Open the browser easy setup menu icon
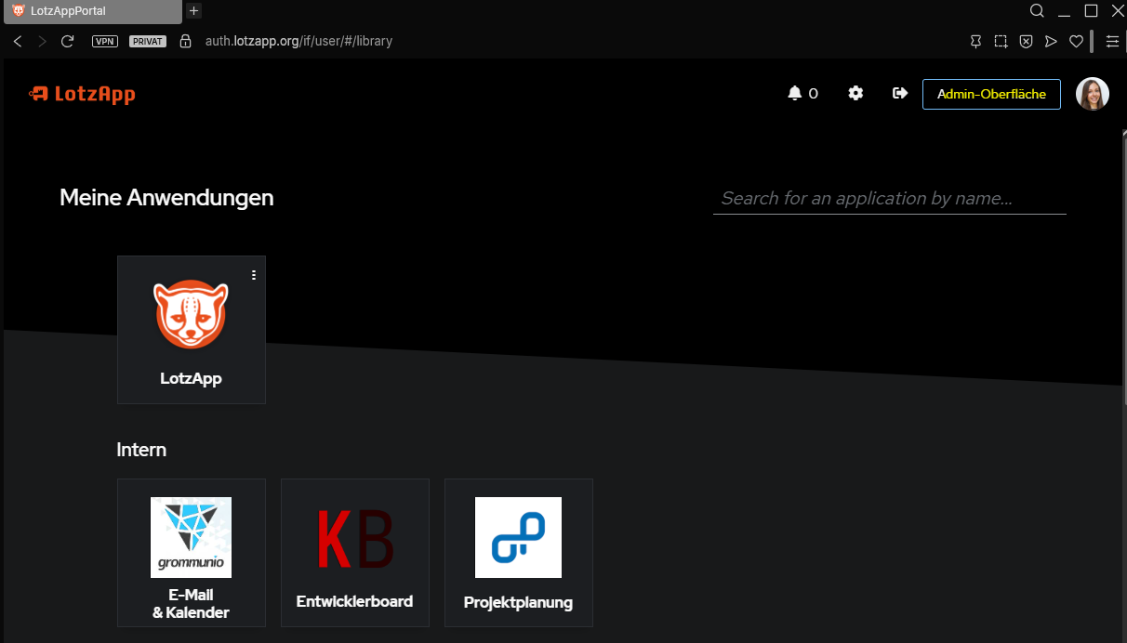The image size is (1127, 643). click(1112, 41)
